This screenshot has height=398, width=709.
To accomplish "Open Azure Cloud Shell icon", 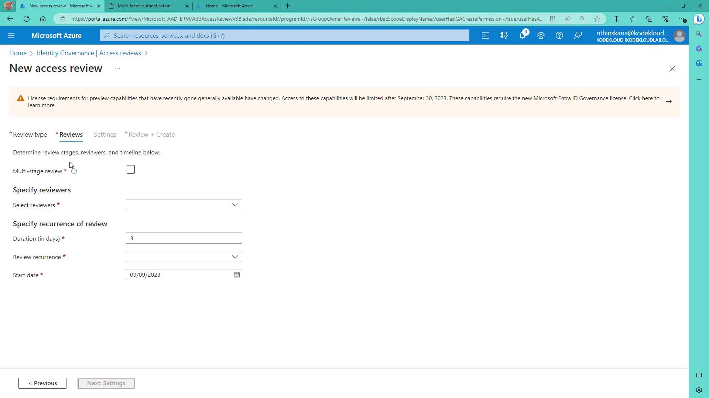I will pos(485,35).
